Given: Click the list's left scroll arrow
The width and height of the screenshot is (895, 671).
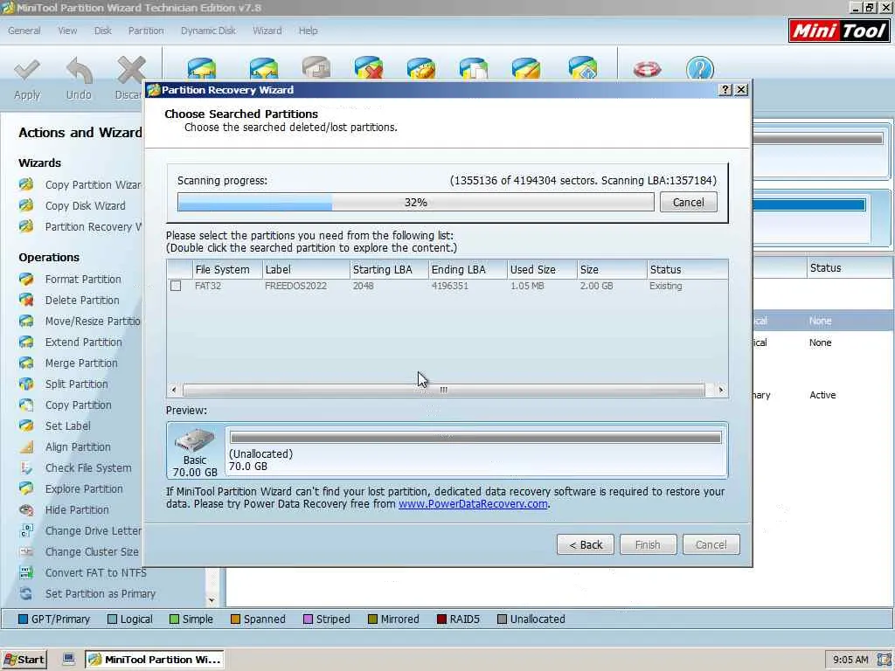Looking at the screenshot, I should point(174,390).
